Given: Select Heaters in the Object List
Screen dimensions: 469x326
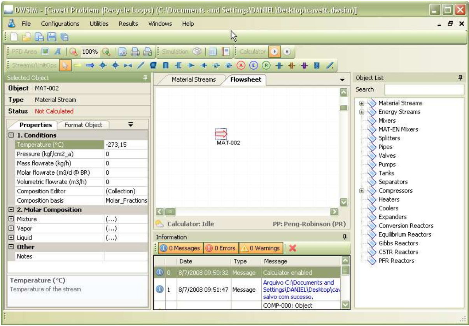Looking at the screenshot, I should tap(389, 199).
